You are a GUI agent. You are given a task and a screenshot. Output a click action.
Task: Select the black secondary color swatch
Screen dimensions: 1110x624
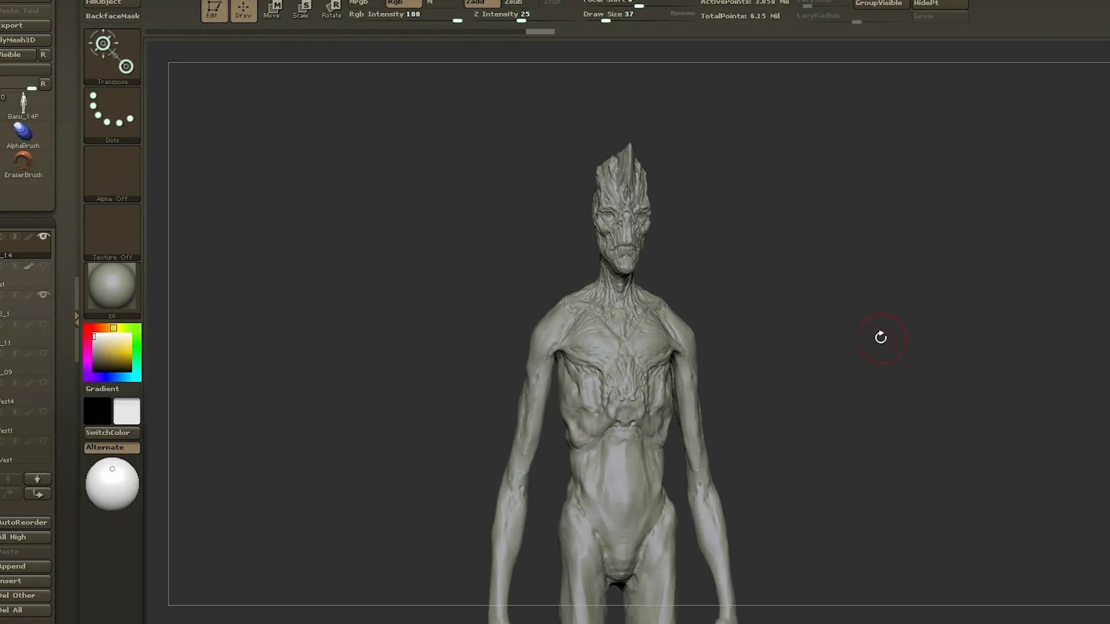click(97, 411)
